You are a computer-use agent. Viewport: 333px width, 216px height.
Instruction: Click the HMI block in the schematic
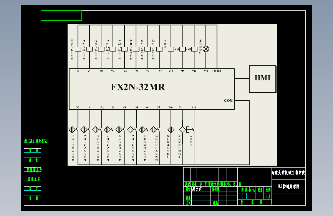(262, 79)
